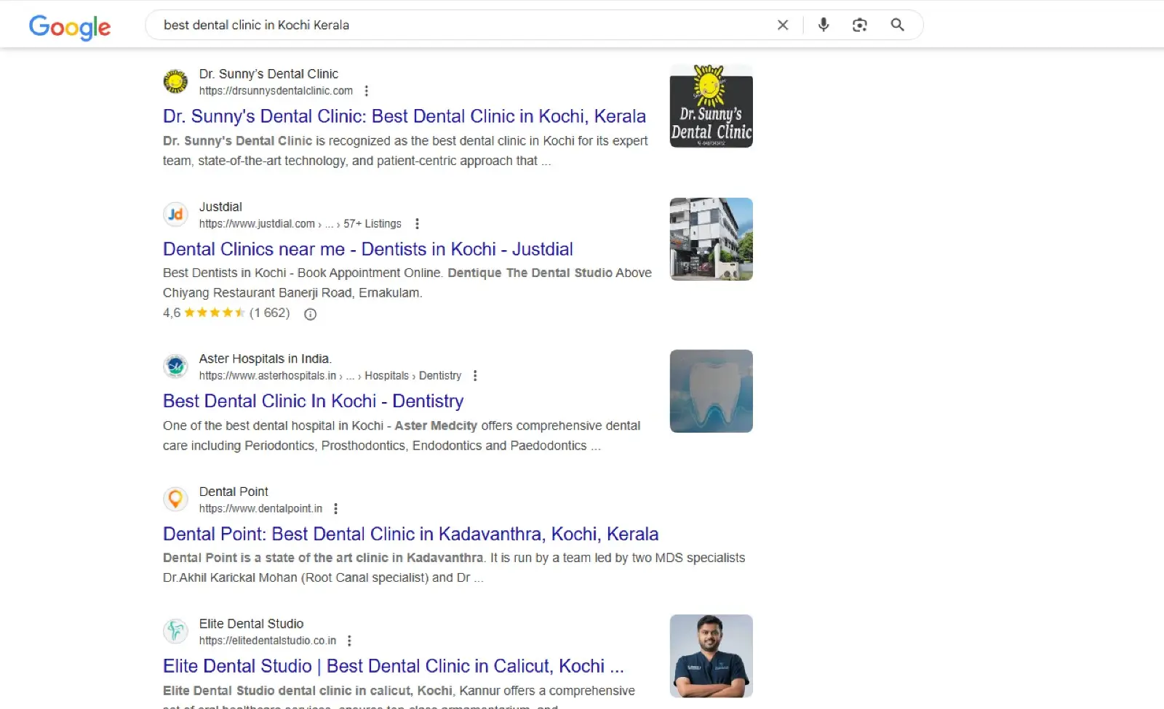Screen dimensions: 1164x709
Task: Show rating info icon beside (1 662)
Action: (310, 314)
